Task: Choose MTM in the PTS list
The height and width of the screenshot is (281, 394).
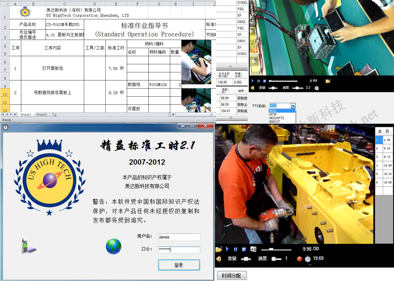Action: coord(282,115)
